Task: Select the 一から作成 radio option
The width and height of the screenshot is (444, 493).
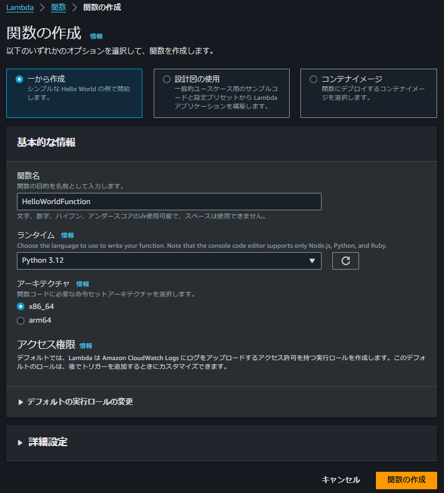Action: pyautogui.click(x=19, y=79)
